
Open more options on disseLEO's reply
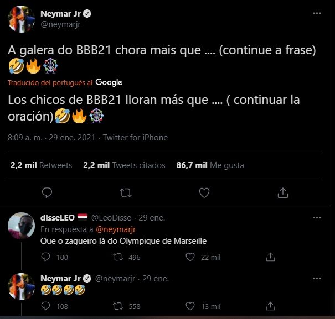coord(316,218)
